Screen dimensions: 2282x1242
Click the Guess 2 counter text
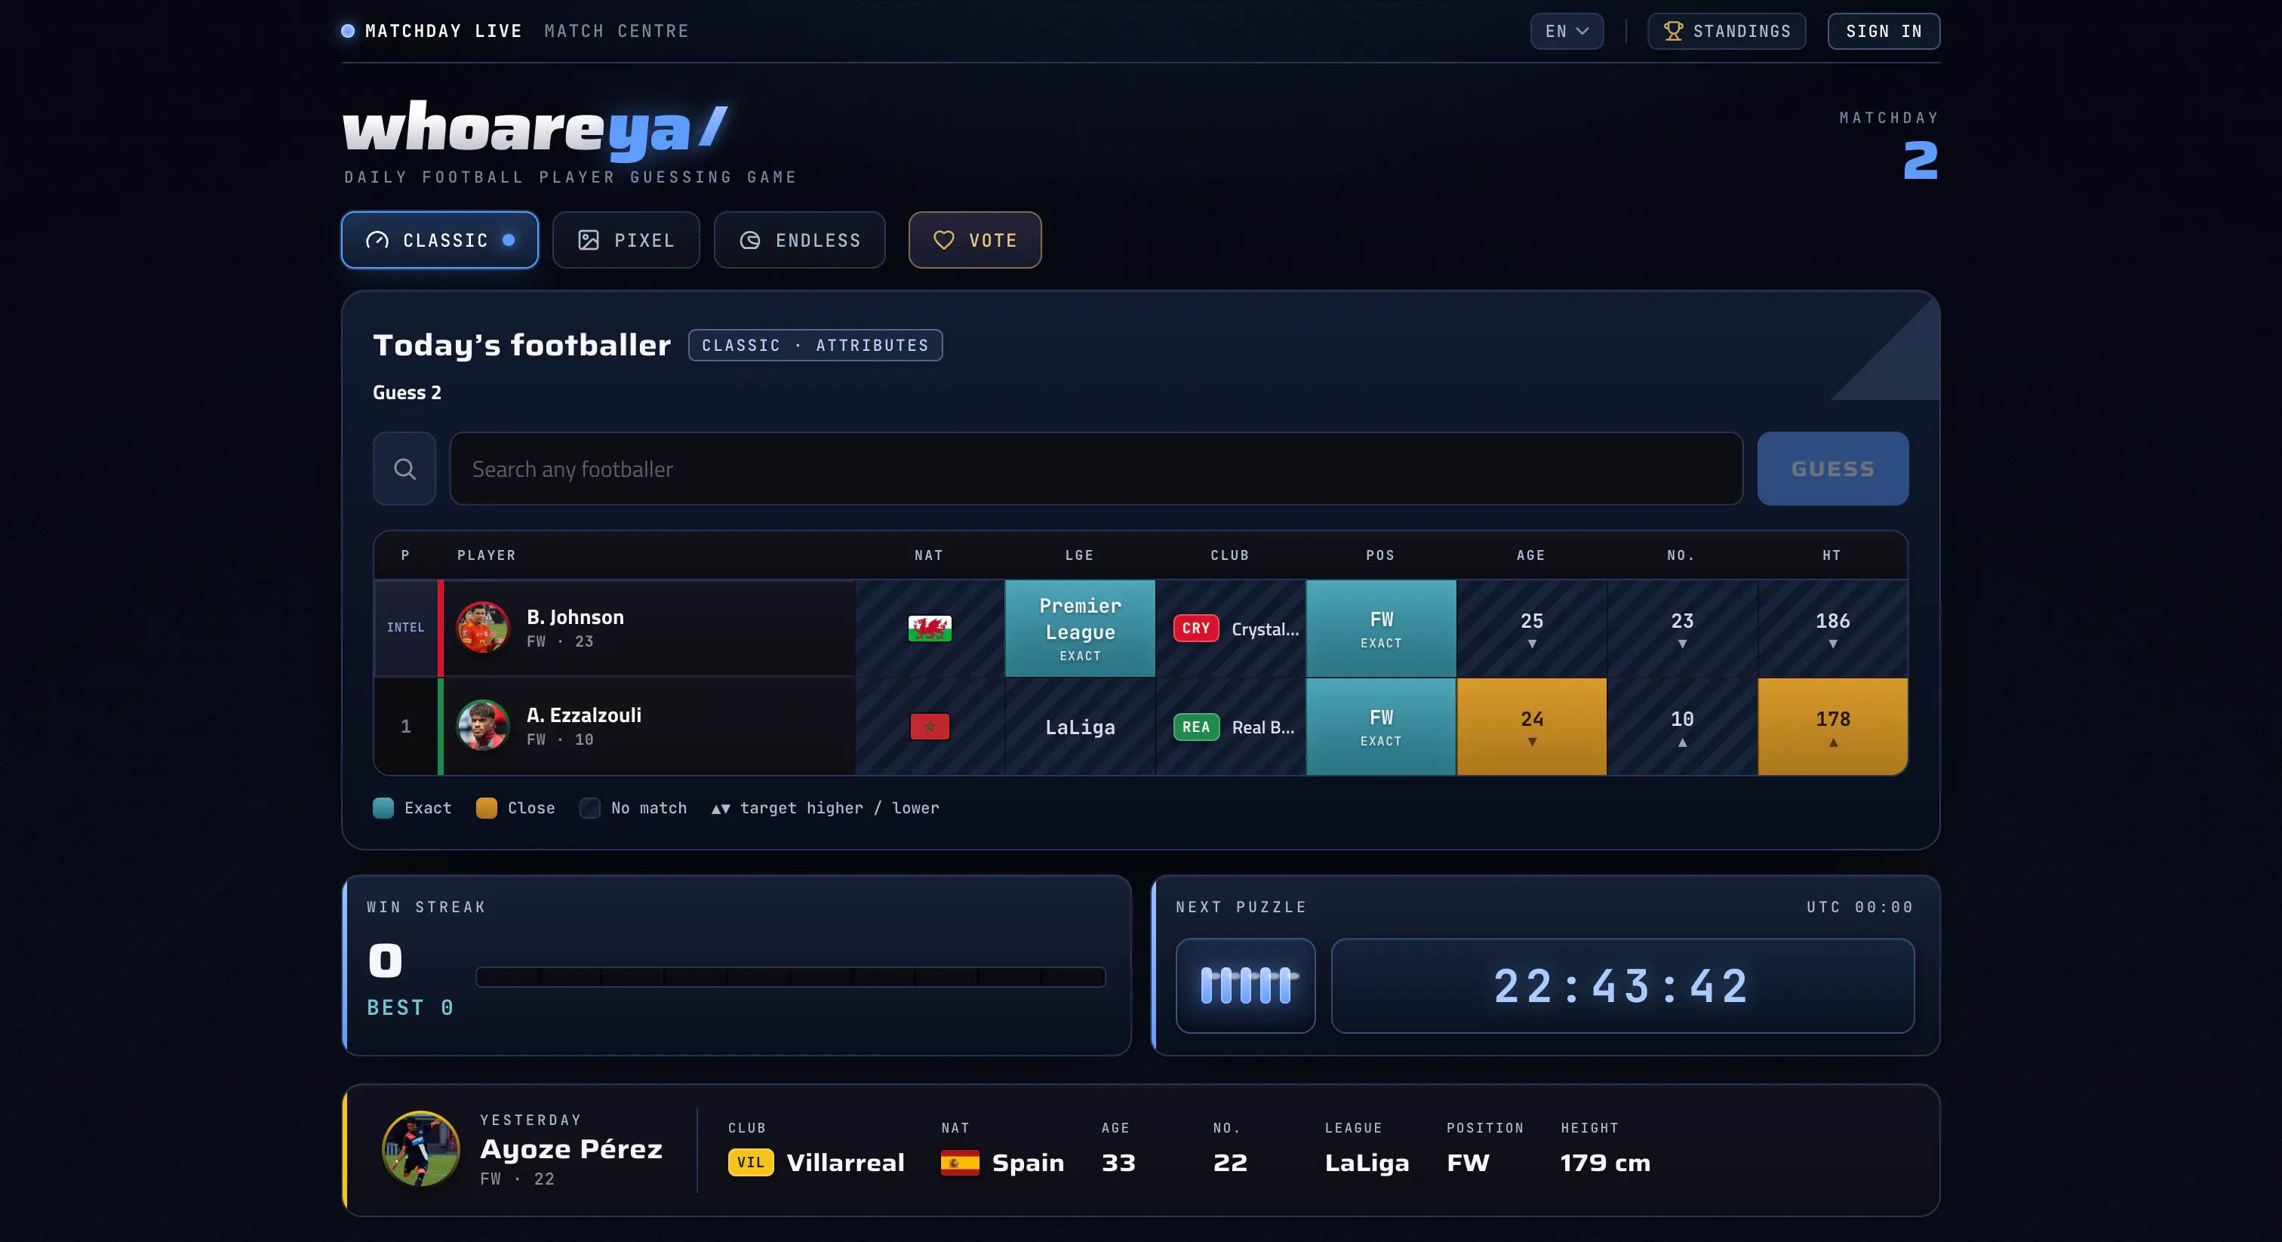click(x=407, y=392)
